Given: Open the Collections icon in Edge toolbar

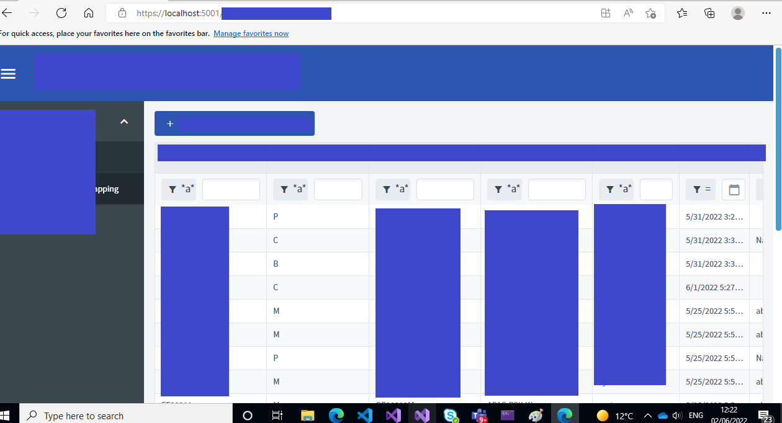Looking at the screenshot, I should pos(709,13).
